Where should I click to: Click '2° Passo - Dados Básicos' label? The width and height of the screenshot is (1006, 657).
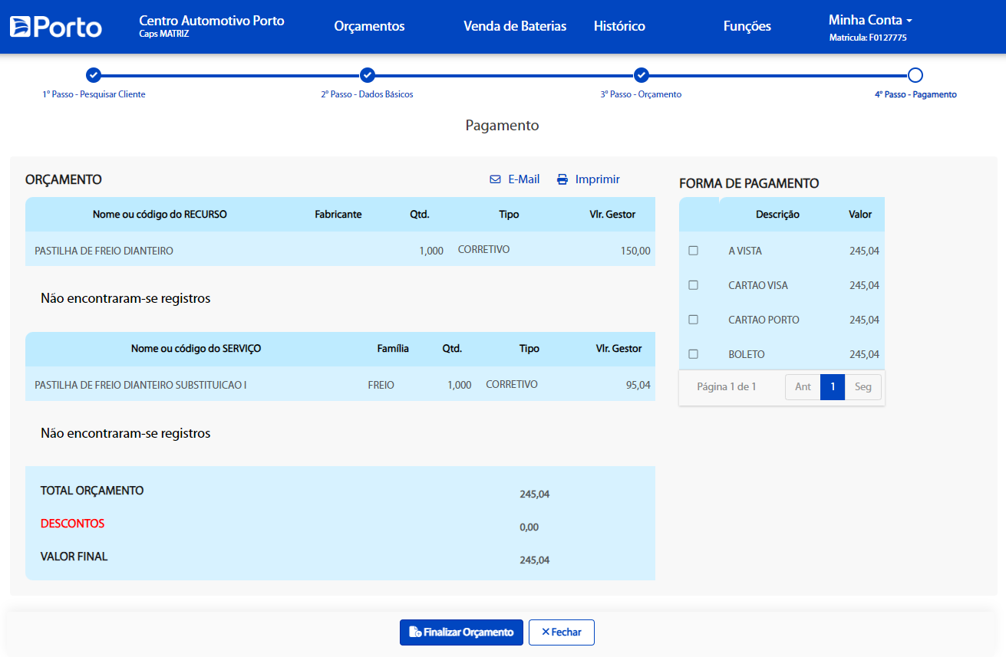click(x=367, y=94)
